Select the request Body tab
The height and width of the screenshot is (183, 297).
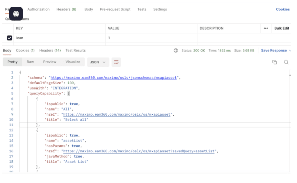coord(89,9)
